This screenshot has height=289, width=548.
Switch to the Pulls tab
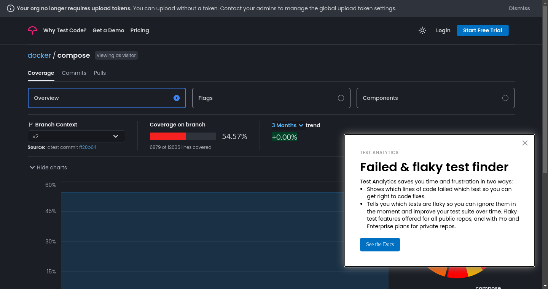click(100, 73)
